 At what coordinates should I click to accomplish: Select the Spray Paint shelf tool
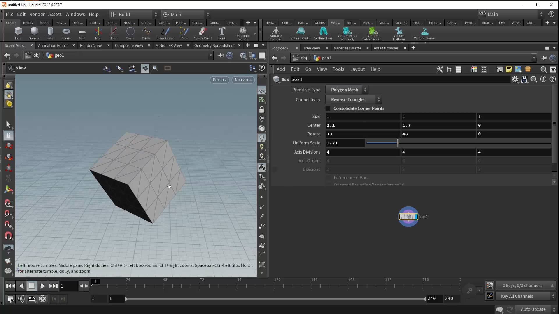pyautogui.click(x=203, y=33)
